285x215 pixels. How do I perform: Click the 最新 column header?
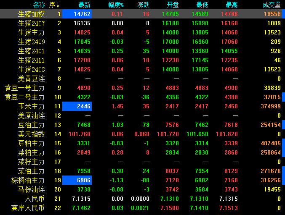[x=84, y=5]
